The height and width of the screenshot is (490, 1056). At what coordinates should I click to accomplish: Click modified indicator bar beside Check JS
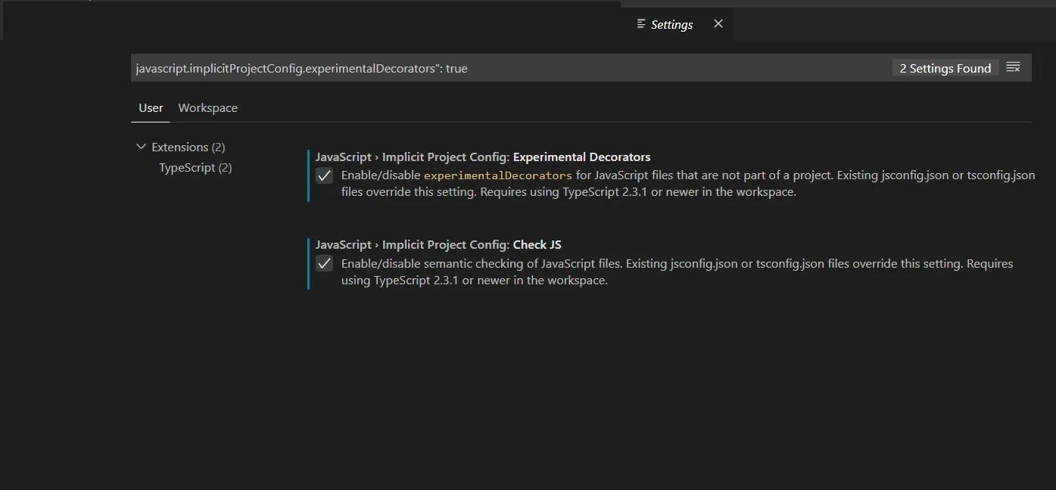(x=309, y=264)
